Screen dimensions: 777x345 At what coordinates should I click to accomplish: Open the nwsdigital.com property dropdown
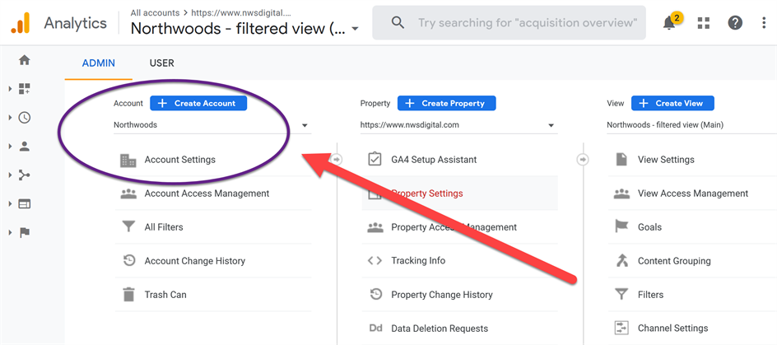[x=458, y=125]
